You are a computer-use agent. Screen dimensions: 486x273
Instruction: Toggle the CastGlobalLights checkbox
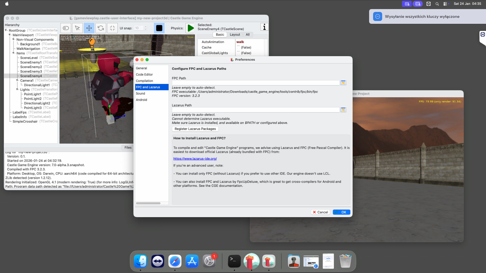pyautogui.click(x=238, y=53)
